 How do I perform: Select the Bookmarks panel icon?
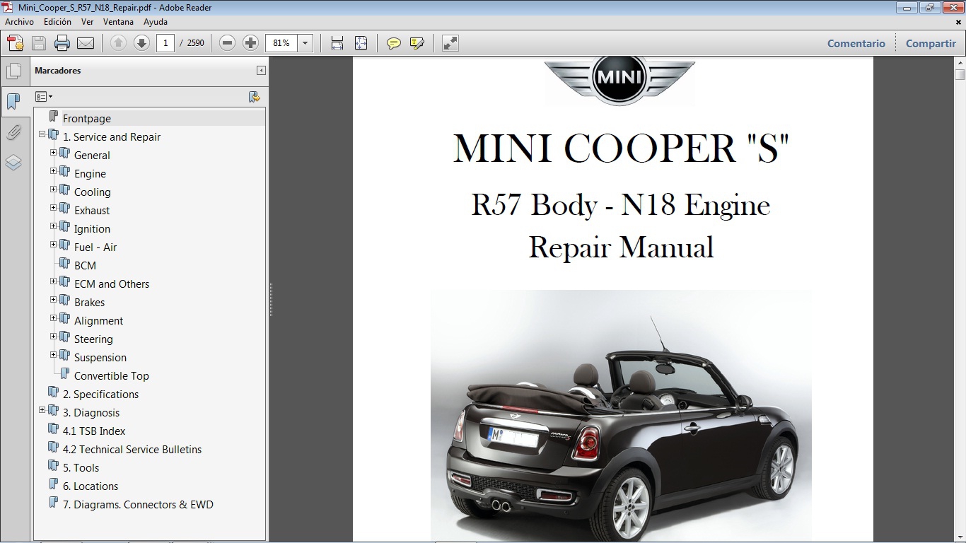(15, 101)
